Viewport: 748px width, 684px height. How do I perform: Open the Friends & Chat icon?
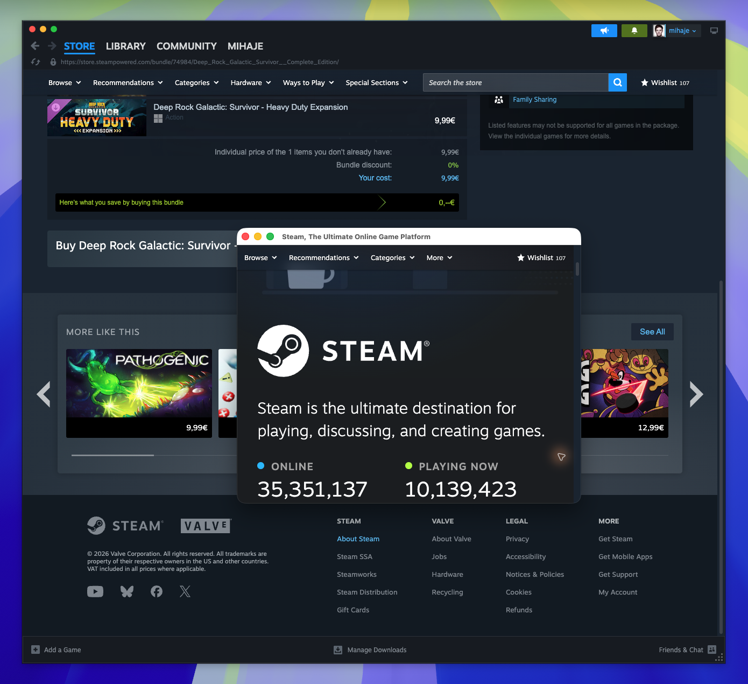coord(712,650)
